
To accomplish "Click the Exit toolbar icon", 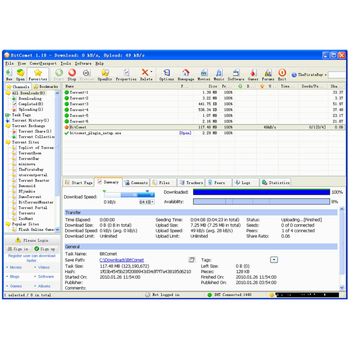I will click(282, 75).
